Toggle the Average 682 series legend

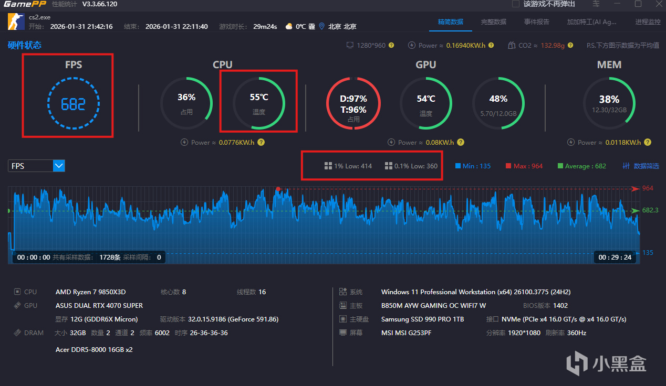581,166
